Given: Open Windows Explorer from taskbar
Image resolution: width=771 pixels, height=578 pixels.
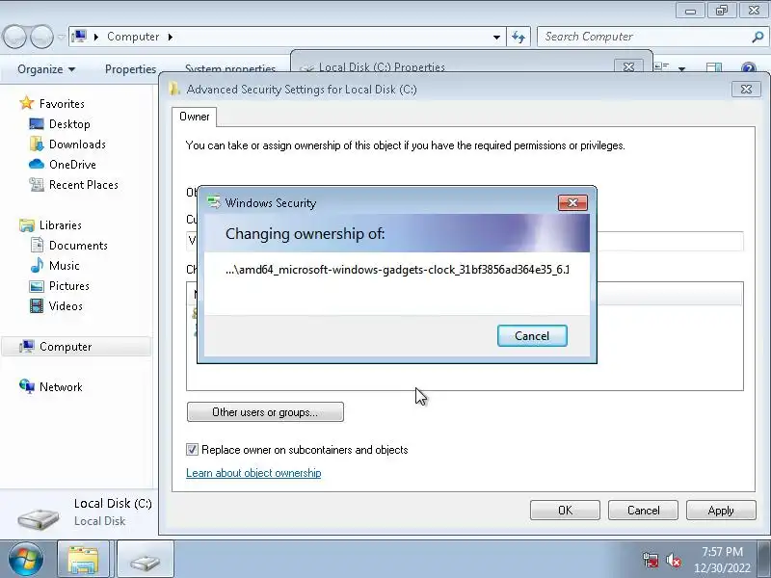Looking at the screenshot, I should point(83,559).
